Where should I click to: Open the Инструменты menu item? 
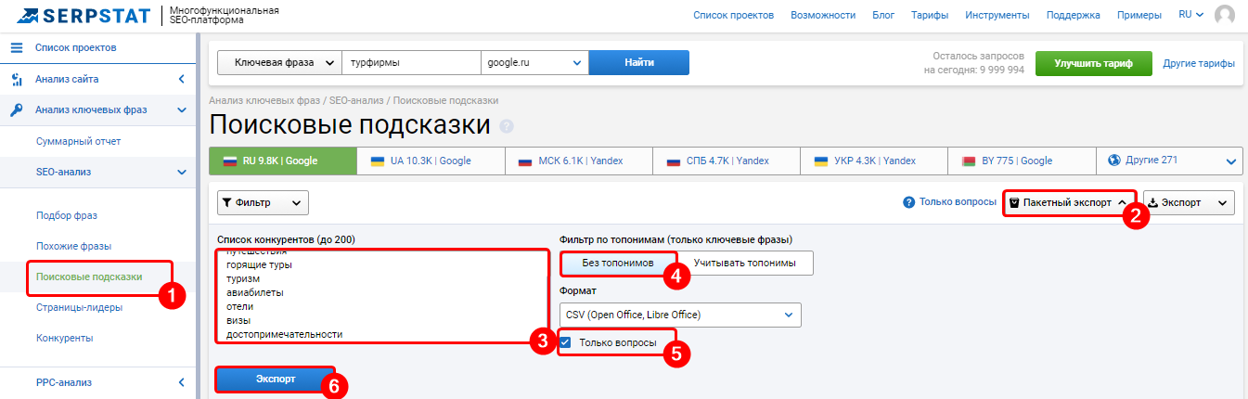coord(997,15)
